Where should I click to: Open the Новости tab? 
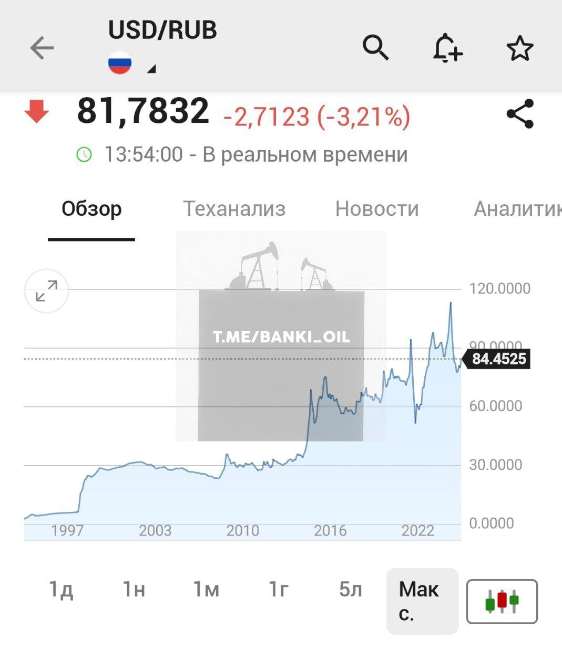tap(377, 209)
